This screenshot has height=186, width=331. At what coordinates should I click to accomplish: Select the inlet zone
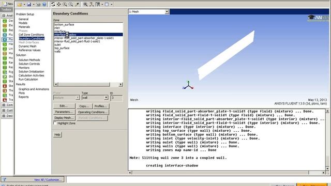pos(57,28)
